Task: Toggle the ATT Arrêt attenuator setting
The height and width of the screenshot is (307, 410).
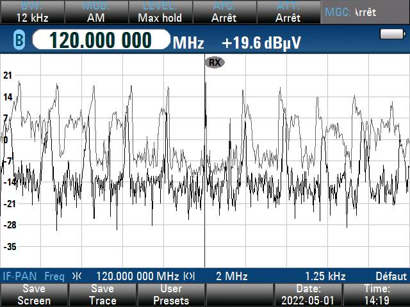Action: pos(288,12)
